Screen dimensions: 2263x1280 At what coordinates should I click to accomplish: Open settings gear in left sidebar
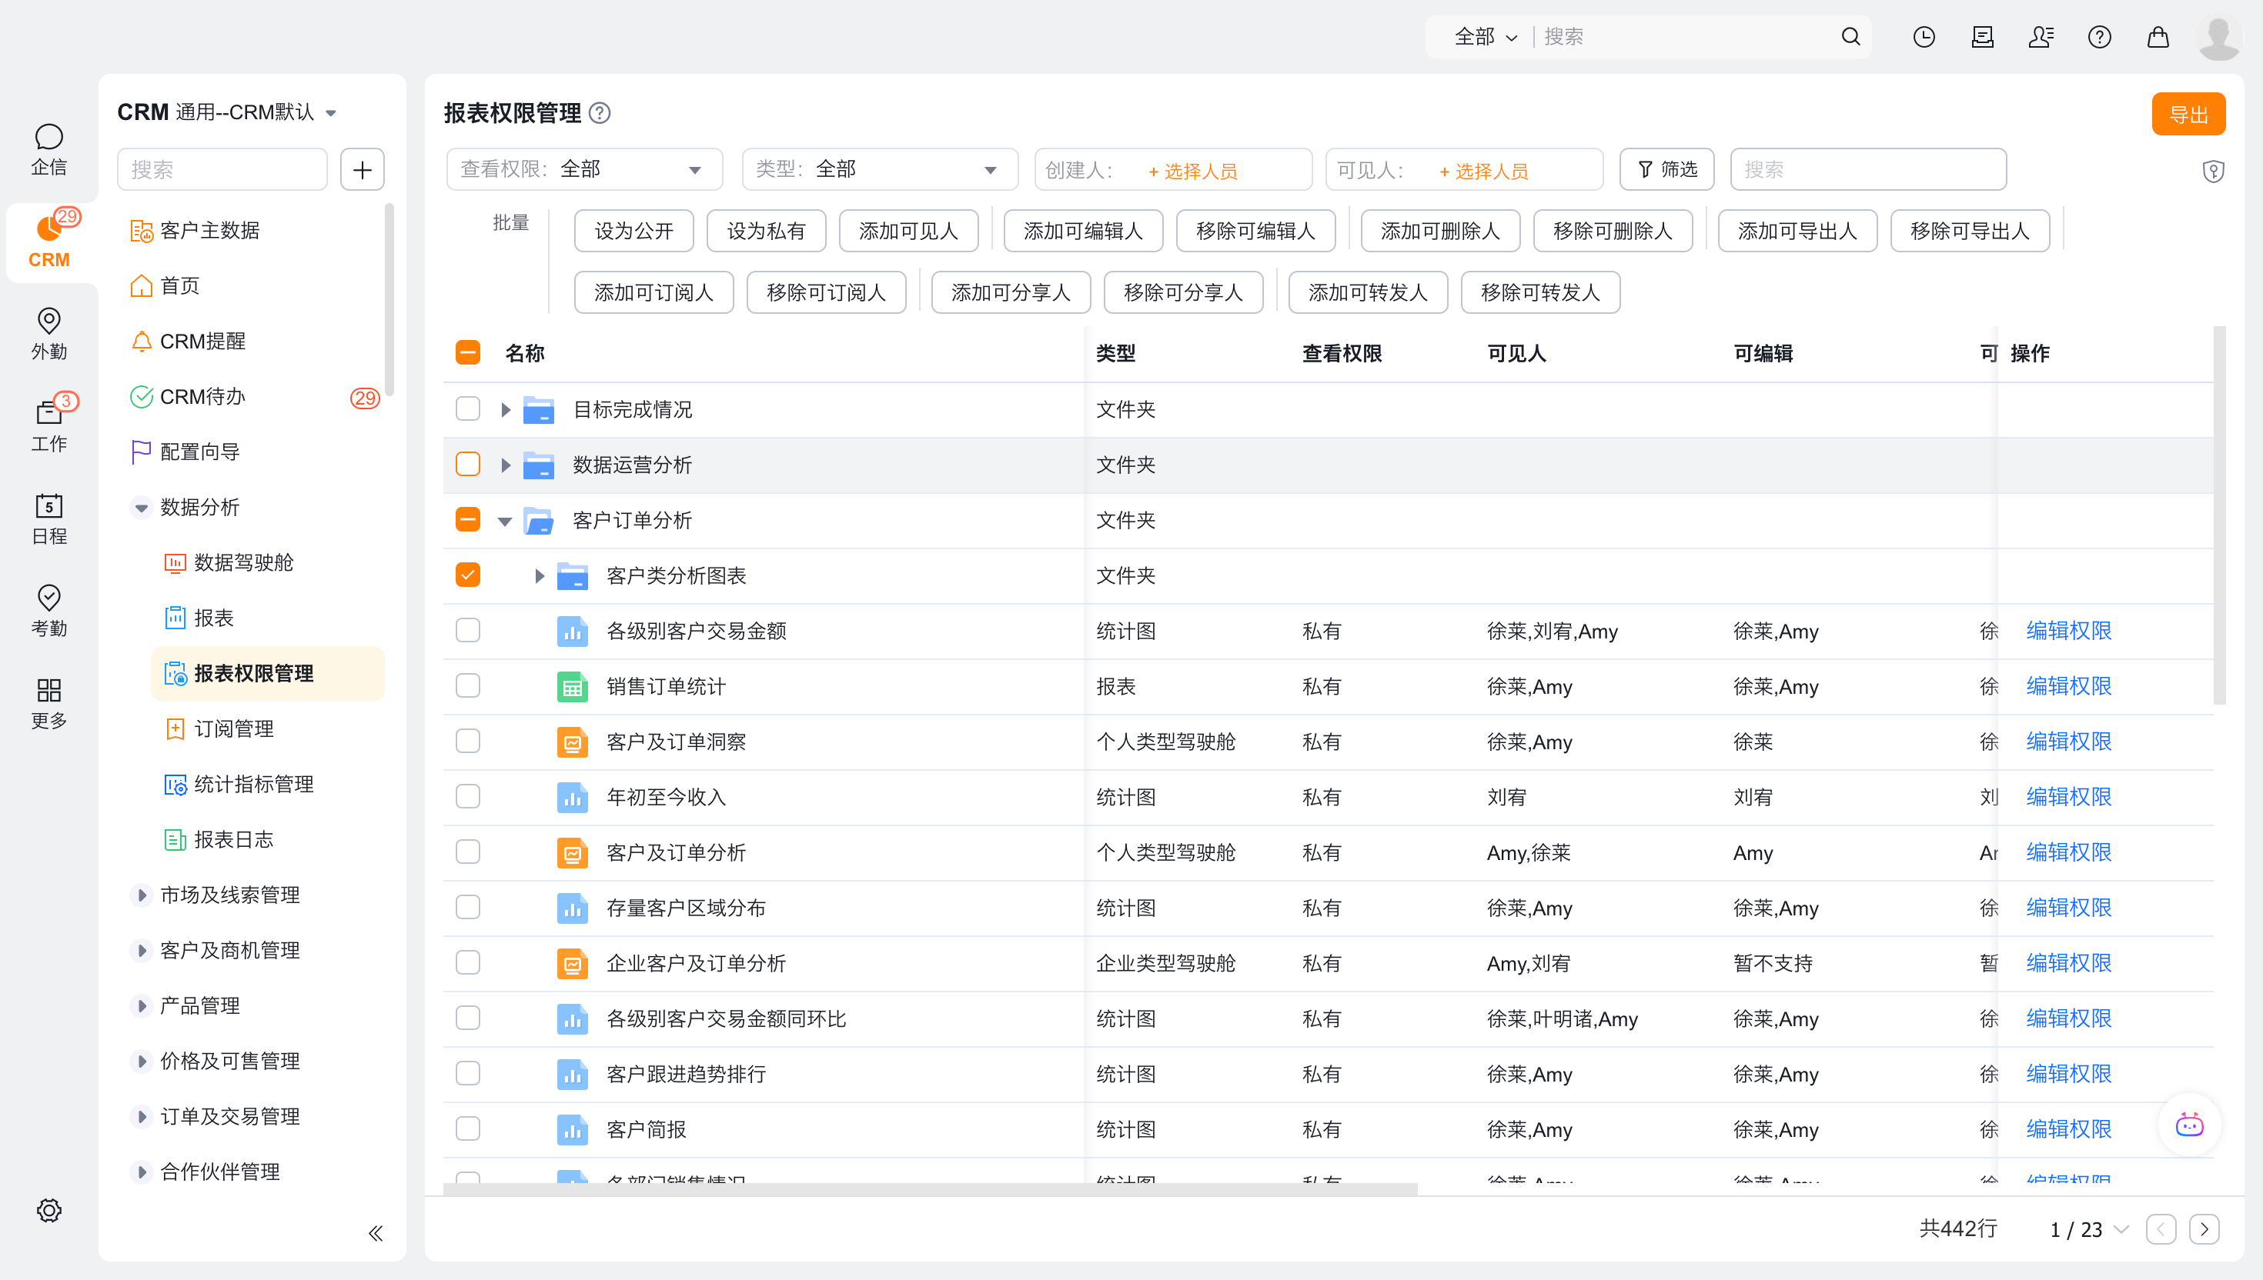49,1210
